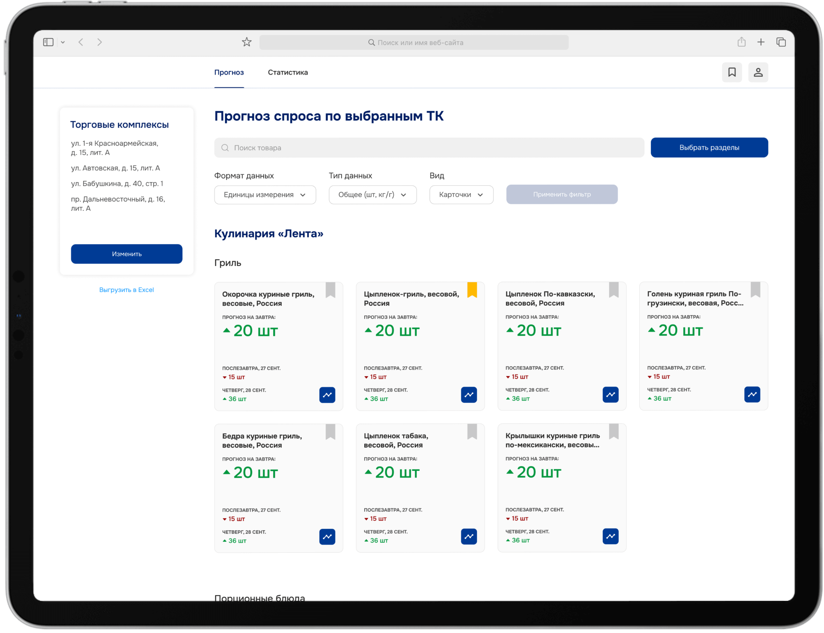Open chart for Цыпленок табака

pyautogui.click(x=469, y=536)
